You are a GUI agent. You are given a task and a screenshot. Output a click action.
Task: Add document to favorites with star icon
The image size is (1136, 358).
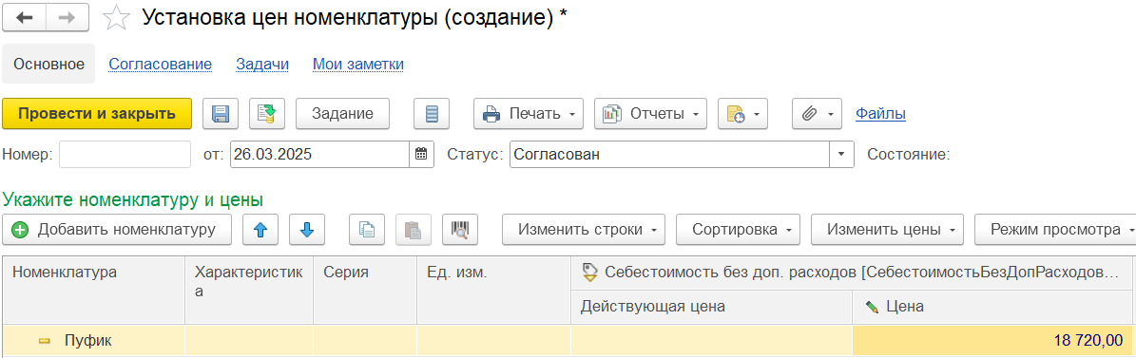click(116, 18)
